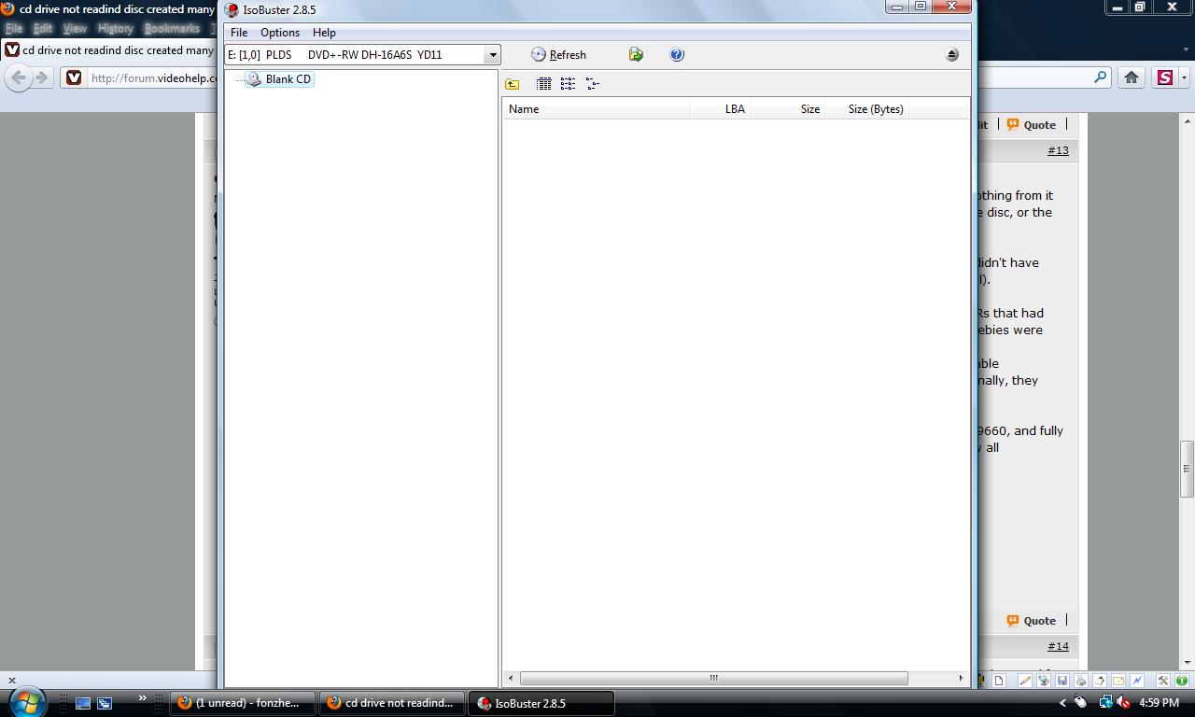This screenshot has width=1195, height=717.
Task: Open dropdown arrow beside the S icon
Action: point(1184,78)
